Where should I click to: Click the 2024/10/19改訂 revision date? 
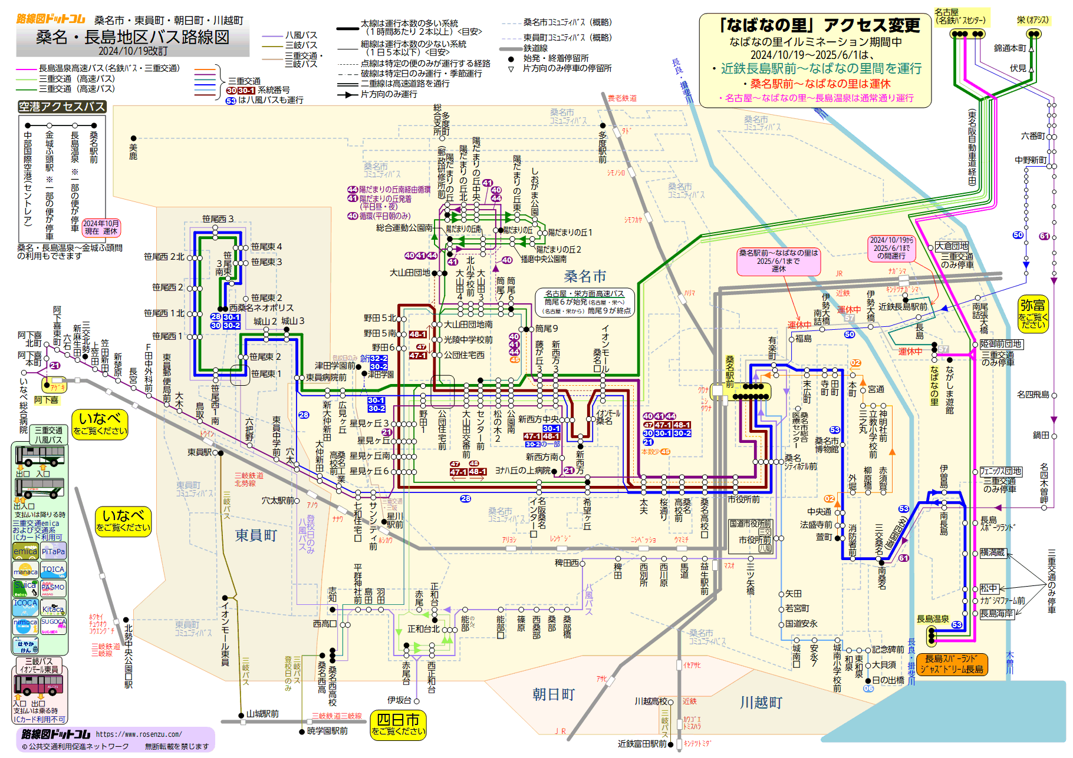pyautogui.click(x=133, y=51)
